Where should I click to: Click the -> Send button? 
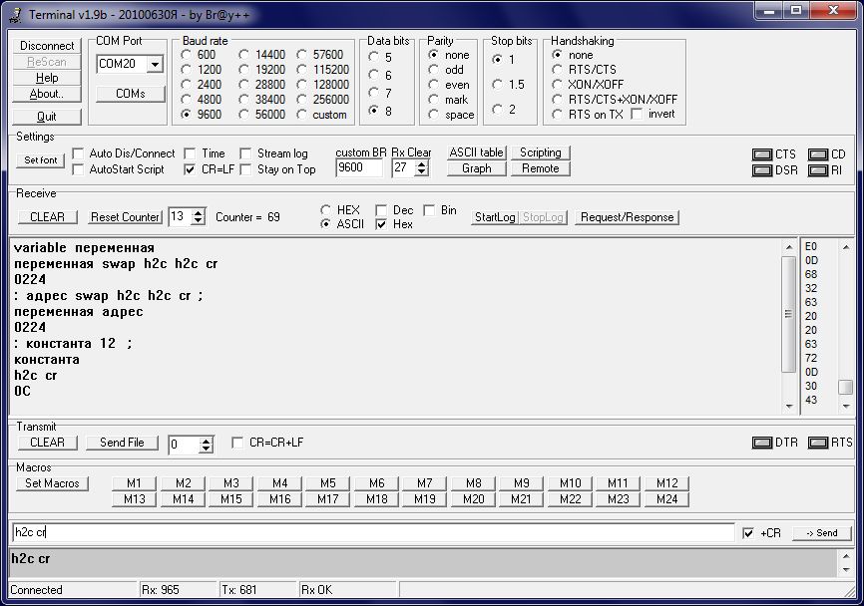822,533
